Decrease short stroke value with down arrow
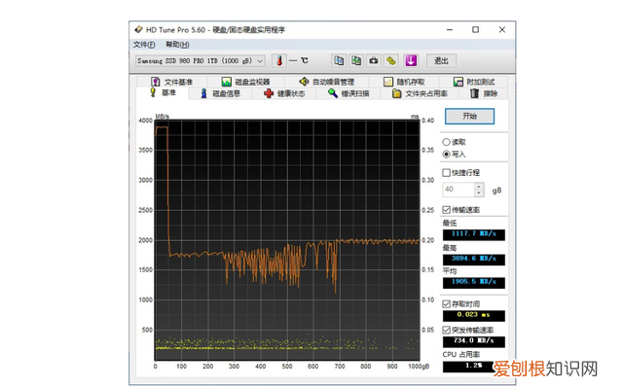 coord(479,193)
